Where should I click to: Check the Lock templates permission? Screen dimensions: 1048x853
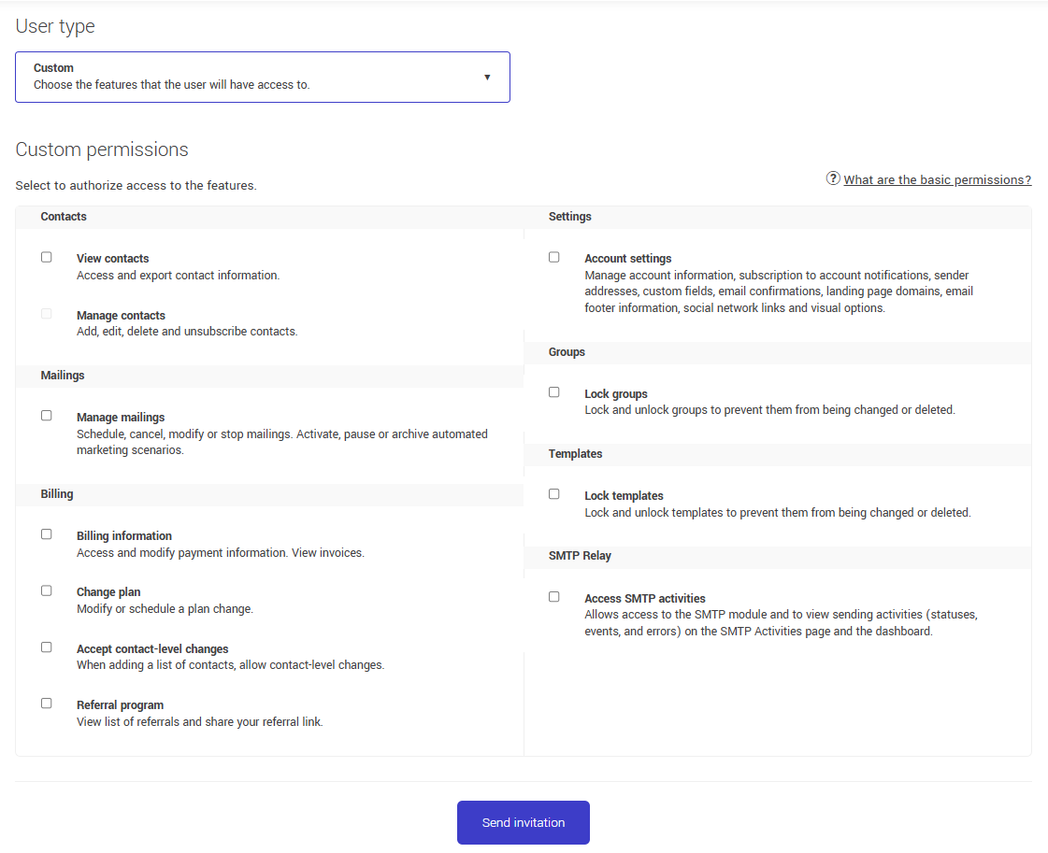pyautogui.click(x=553, y=493)
